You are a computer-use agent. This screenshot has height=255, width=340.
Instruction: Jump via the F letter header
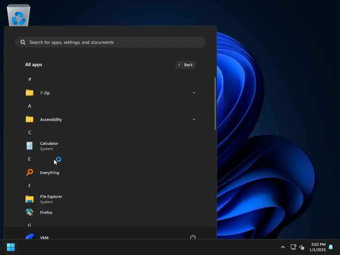[x=30, y=186]
